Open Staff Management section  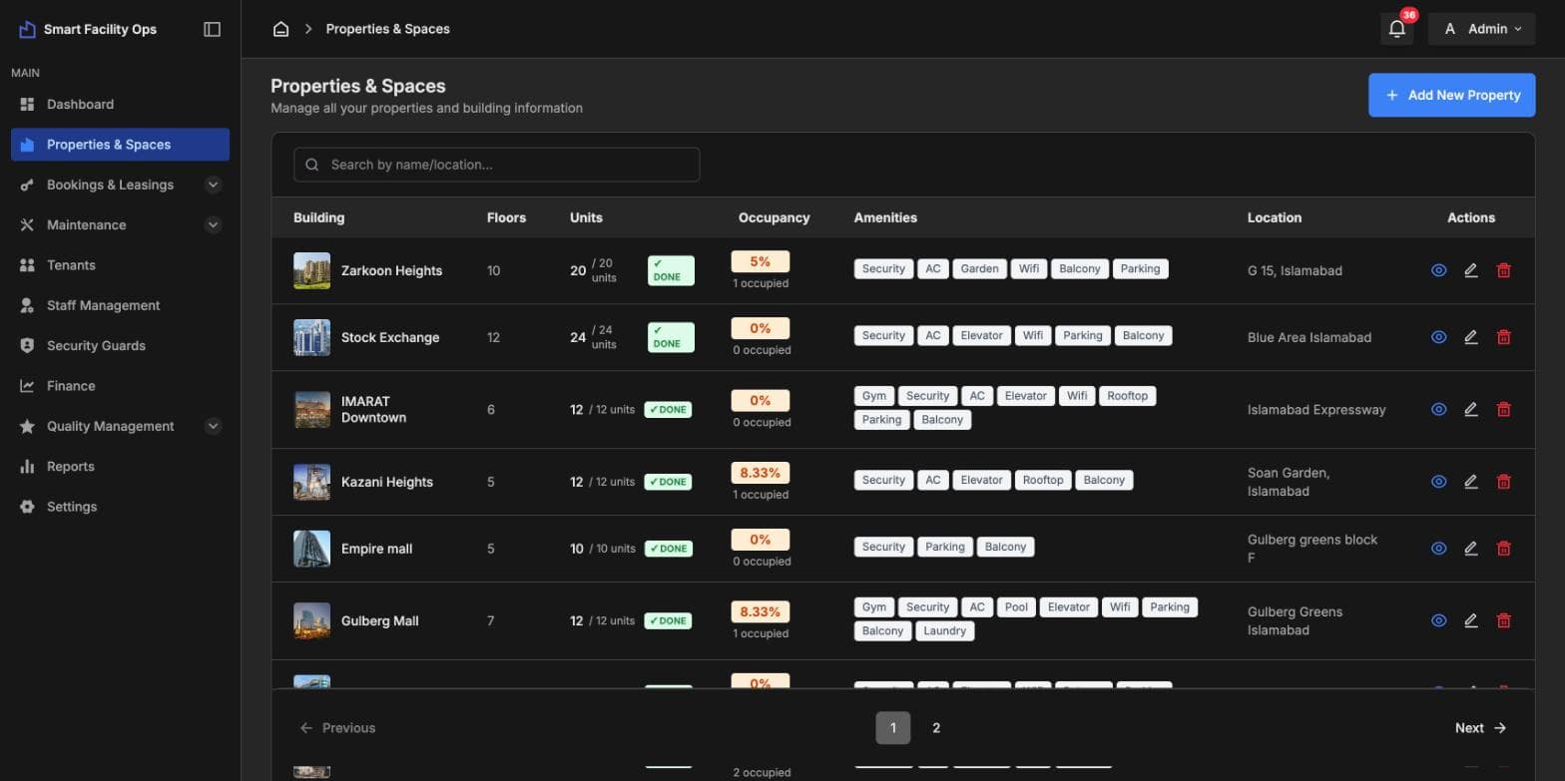tap(120, 305)
